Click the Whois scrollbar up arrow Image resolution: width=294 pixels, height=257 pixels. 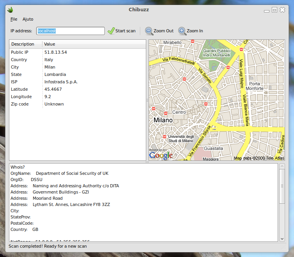[282, 166]
